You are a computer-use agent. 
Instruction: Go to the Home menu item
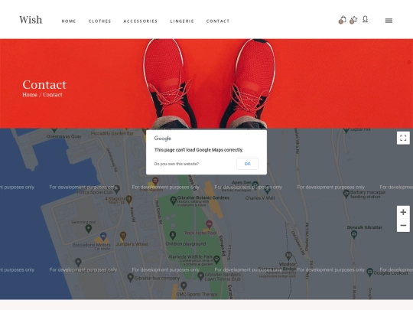[69, 21]
